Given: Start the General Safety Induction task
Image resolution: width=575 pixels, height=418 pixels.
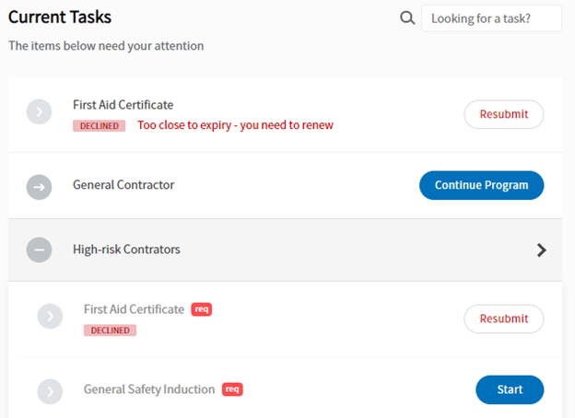Looking at the screenshot, I should (510, 389).
